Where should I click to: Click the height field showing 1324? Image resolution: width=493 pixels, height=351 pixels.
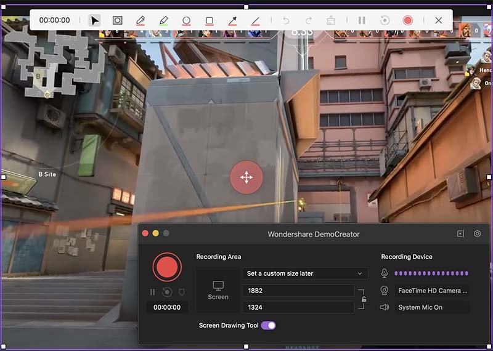click(298, 307)
